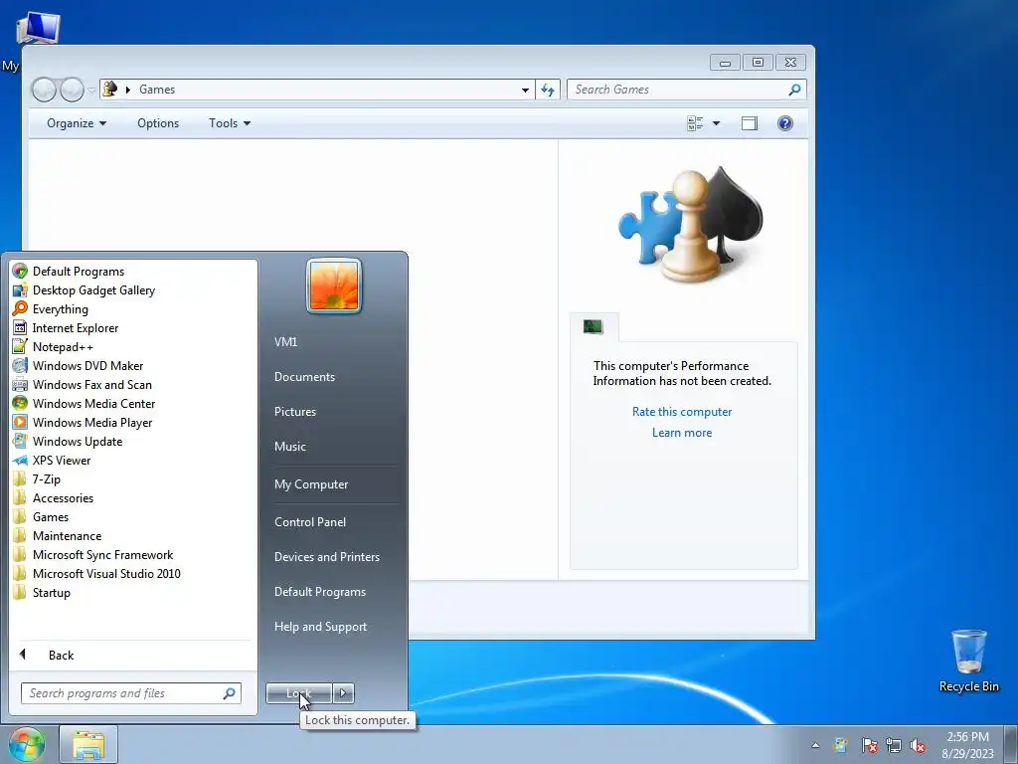Click the change view icon

click(x=695, y=123)
